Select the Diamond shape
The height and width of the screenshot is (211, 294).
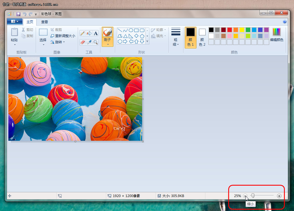[x=137, y=36]
